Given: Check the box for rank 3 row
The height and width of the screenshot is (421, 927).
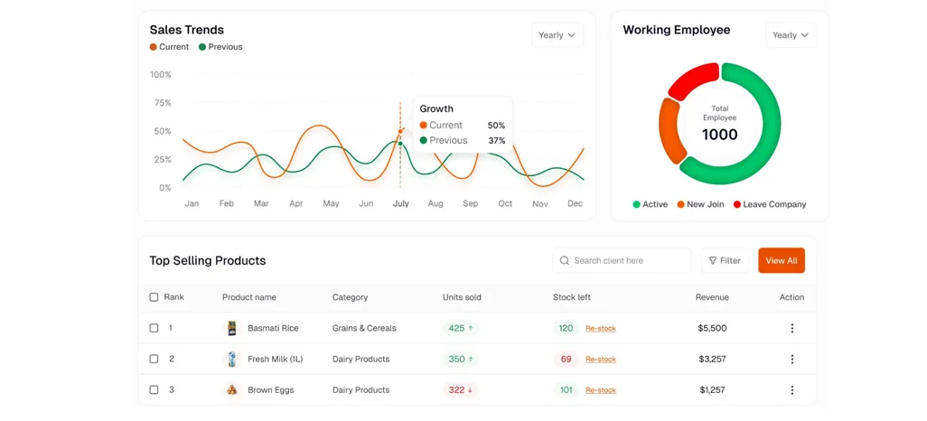Looking at the screenshot, I should pyautogui.click(x=154, y=389).
